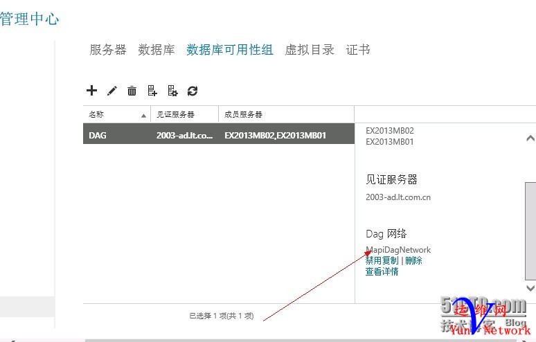Select the DAG row in the list
Image resolution: width=536 pixels, height=342 pixels.
(x=219, y=134)
